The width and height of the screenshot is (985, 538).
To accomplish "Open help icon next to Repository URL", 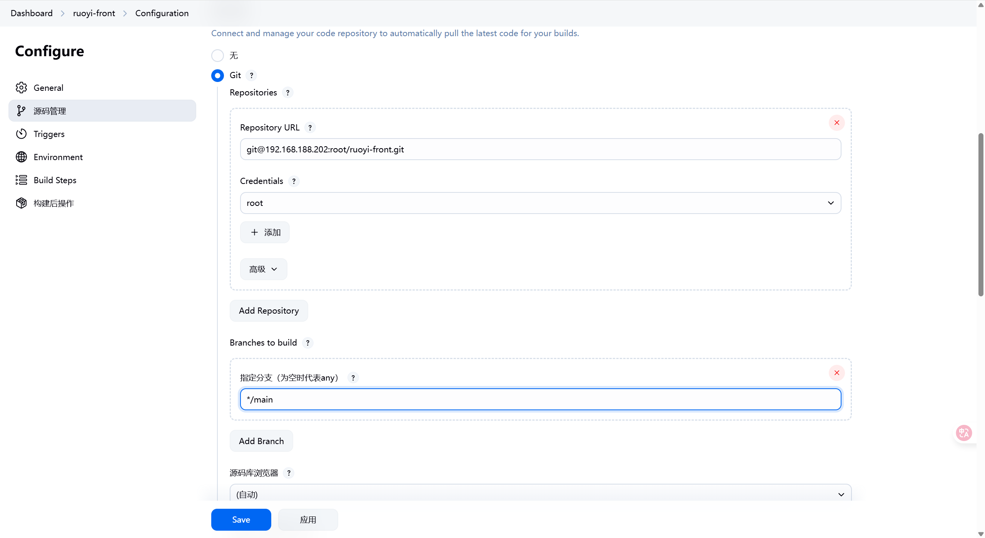I will click(310, 127).
